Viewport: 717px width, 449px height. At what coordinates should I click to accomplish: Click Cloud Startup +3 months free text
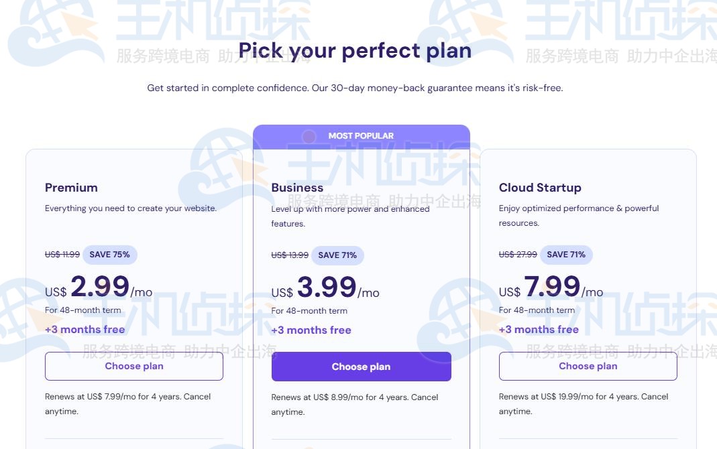(x=539, y=330)
